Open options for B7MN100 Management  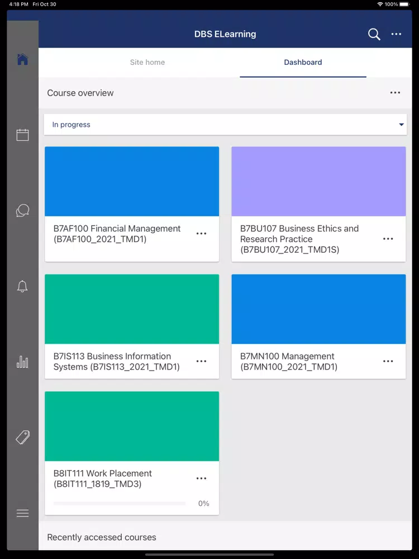click(388, 361)
